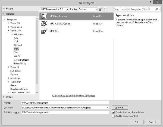Open the search options dropdown arrow
Image resolution: width=163 pixels, height=127 pixels.
click(159, 9)
